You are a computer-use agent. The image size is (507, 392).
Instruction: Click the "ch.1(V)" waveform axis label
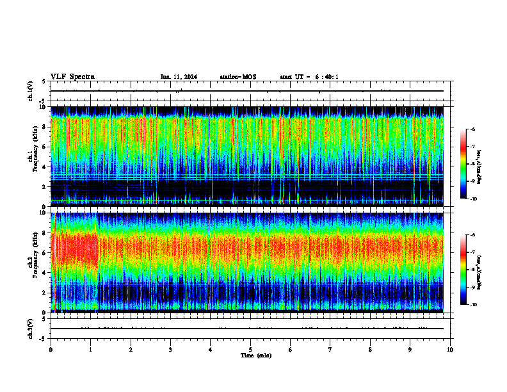(x=31, y=91)
